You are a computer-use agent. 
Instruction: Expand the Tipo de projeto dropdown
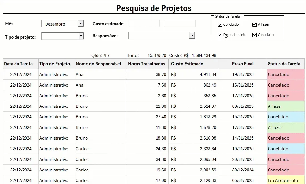point(81,36)
